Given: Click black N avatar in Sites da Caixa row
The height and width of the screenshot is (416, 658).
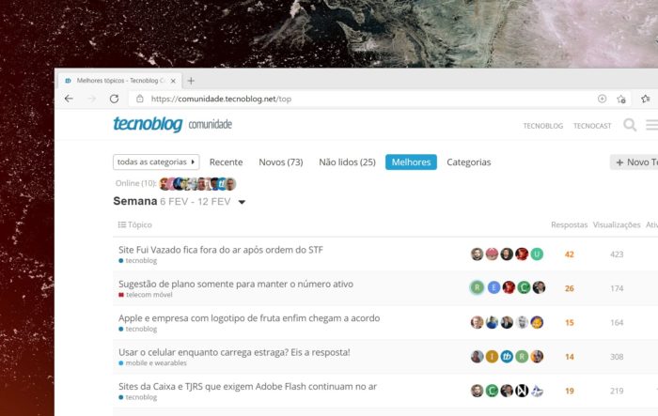Looking at the screenshot, I should (522, 391).
